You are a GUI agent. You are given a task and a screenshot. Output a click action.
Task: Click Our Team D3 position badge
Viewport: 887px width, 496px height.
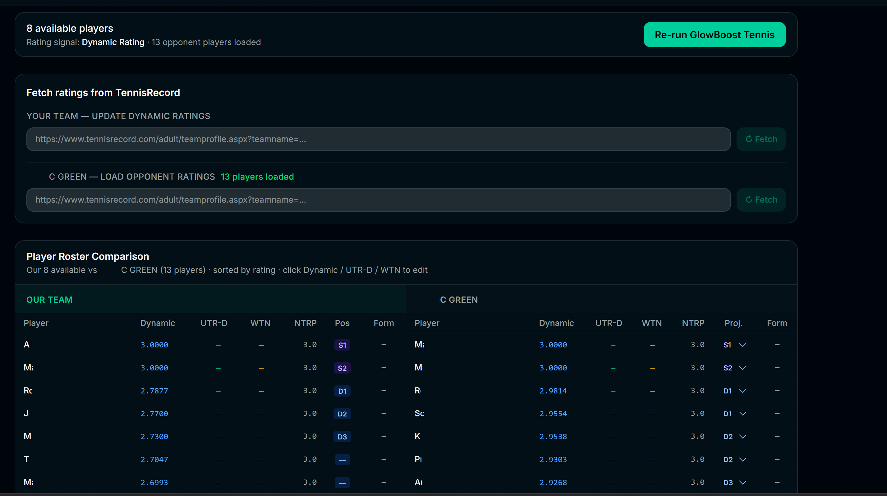342,436
